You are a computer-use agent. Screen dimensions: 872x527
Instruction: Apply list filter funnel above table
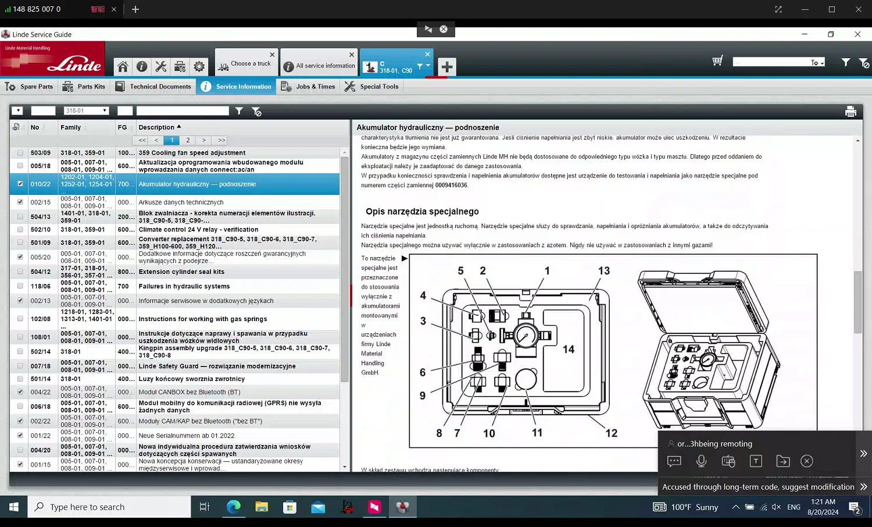[x=239, y=111]
